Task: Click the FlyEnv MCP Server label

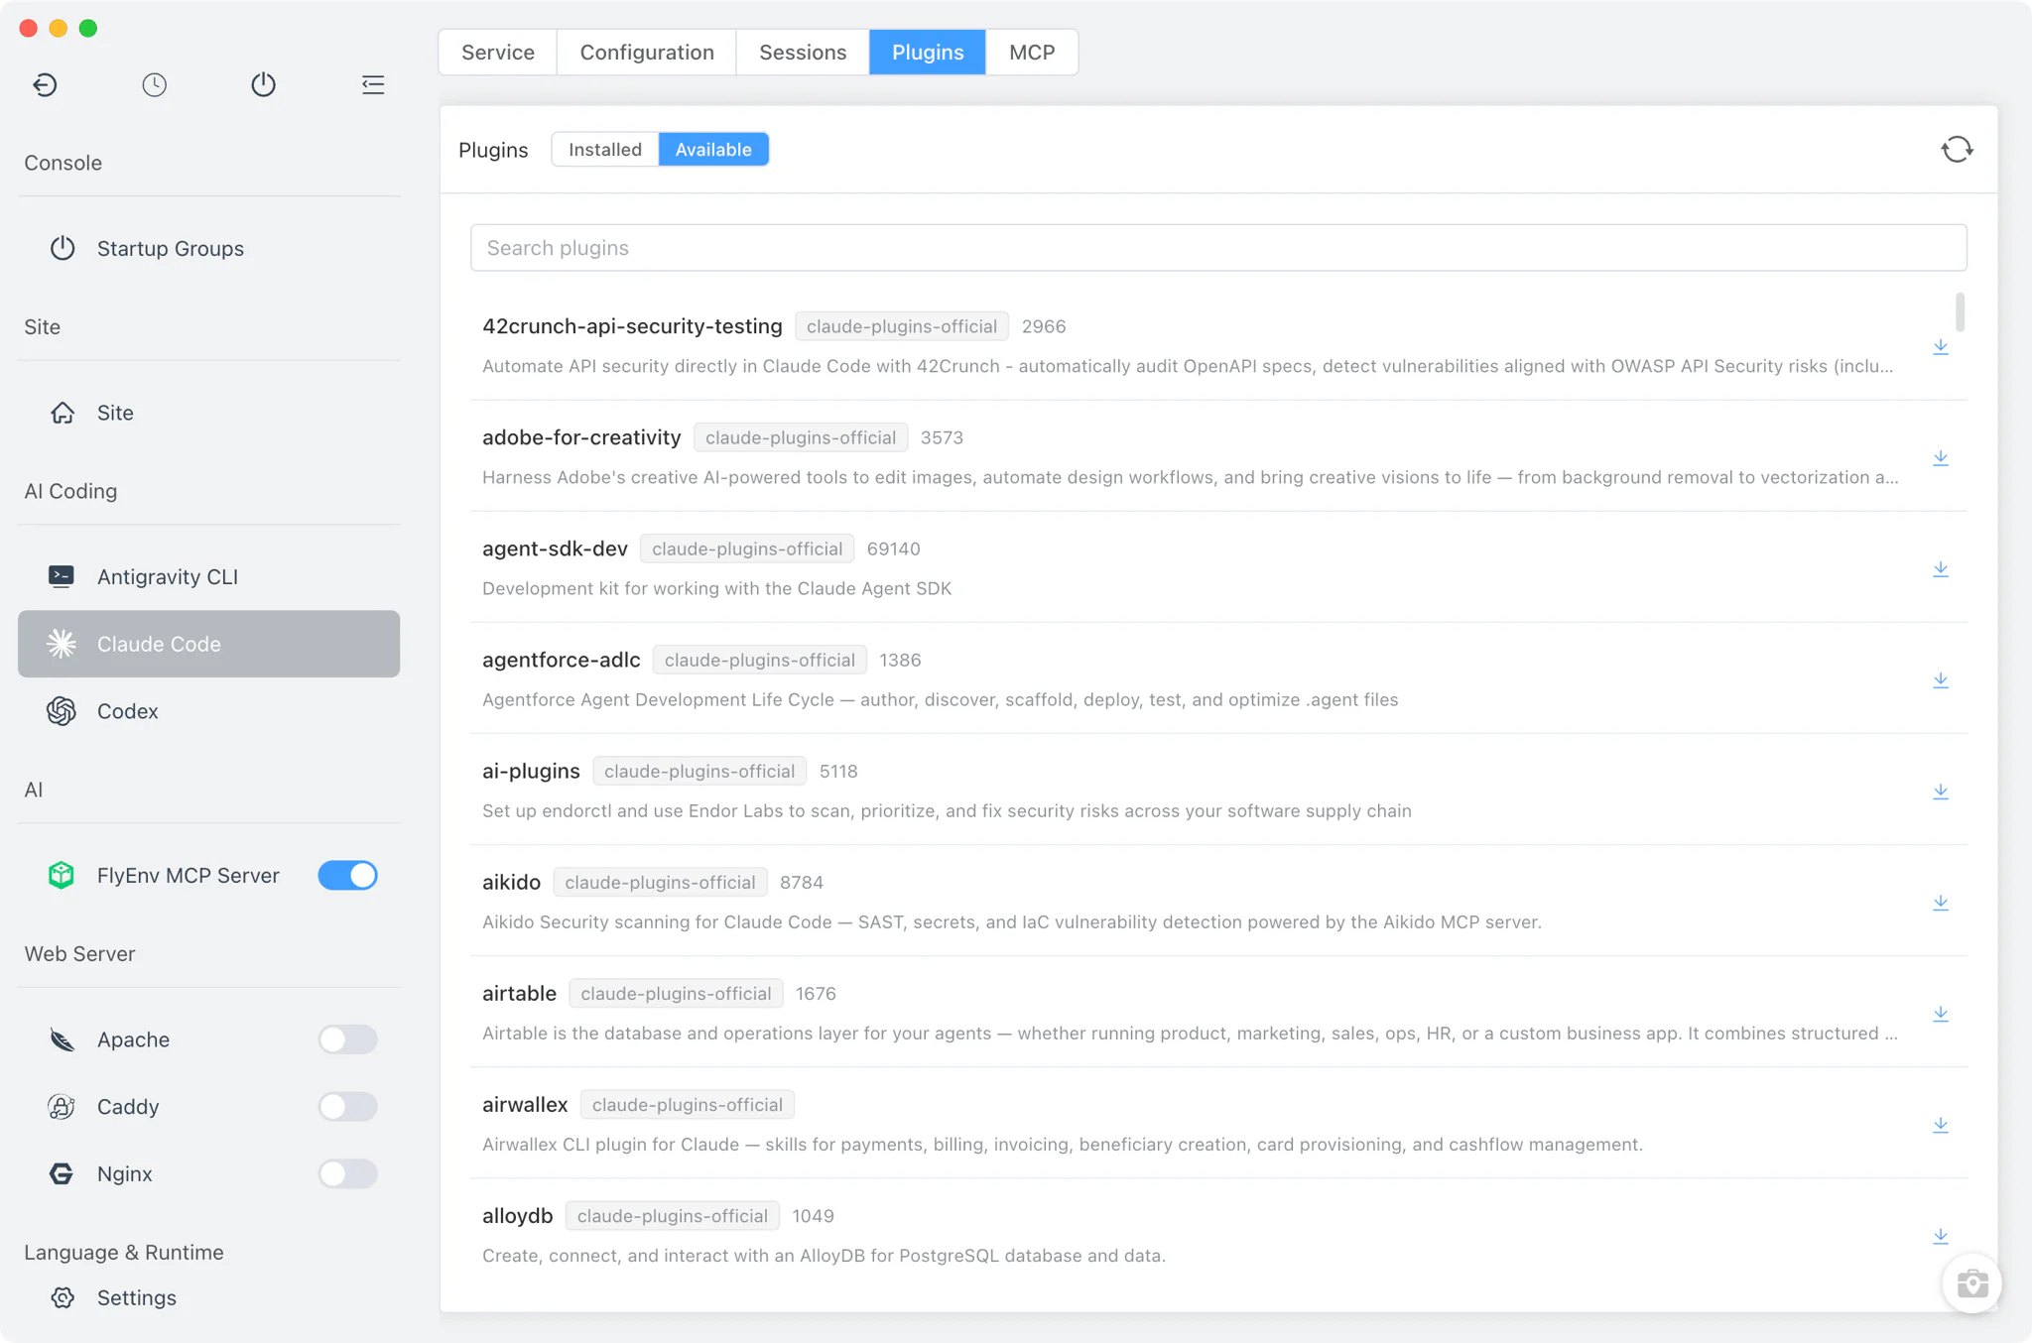Action: pyautogui.click(x=189, y=875)
